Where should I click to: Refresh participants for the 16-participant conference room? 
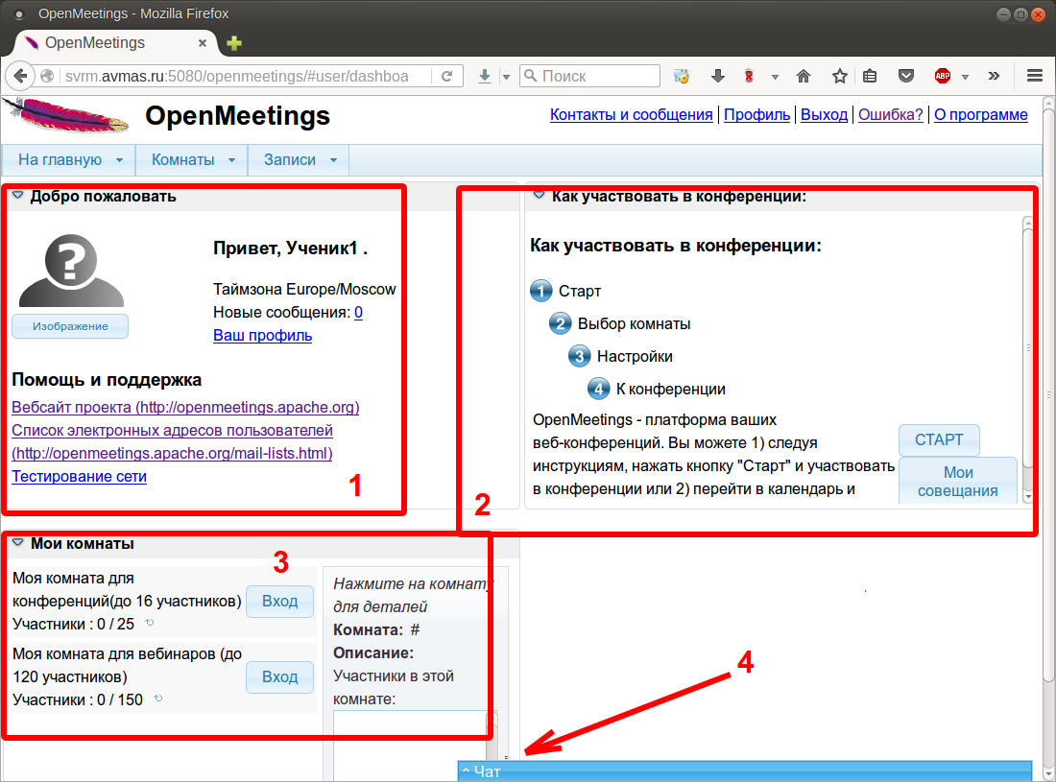[x=150, y=623]
